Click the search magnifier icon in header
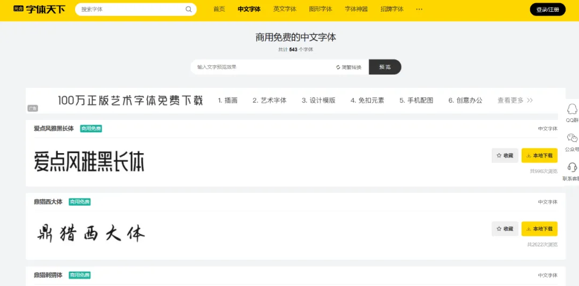Screen dimensions: 579x286 [189, 10]
